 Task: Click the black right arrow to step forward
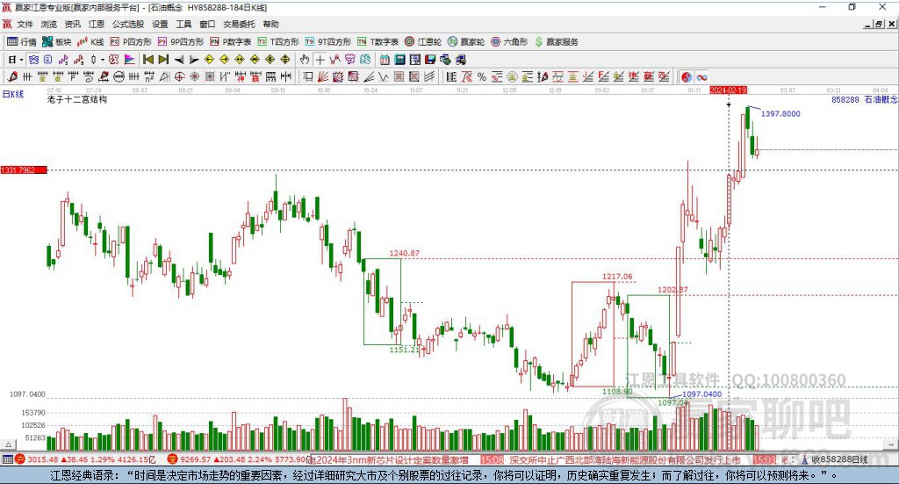(x=194, y=60)
